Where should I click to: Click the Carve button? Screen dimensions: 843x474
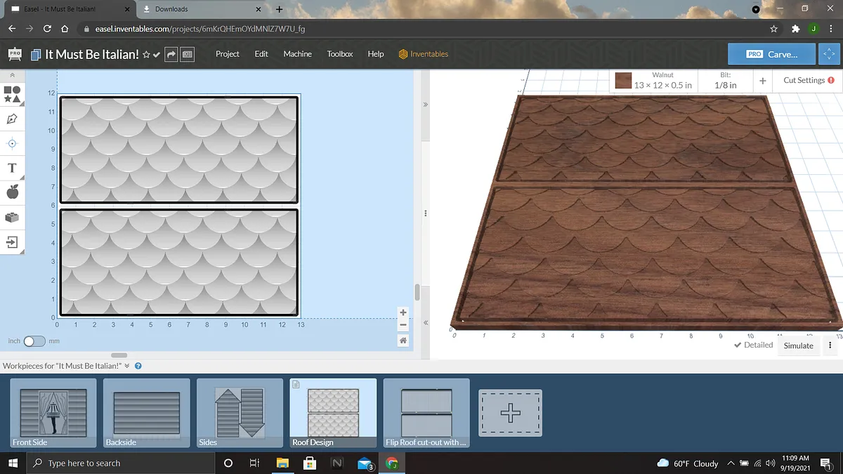[x=772, y=54]
